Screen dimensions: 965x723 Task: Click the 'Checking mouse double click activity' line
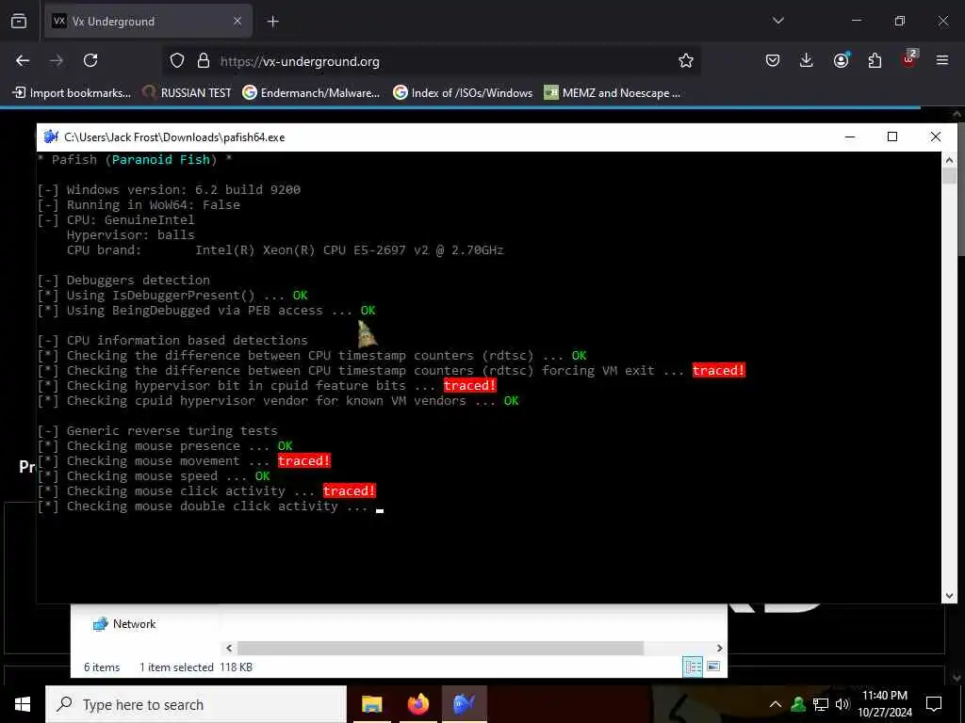tap(203, 506)
